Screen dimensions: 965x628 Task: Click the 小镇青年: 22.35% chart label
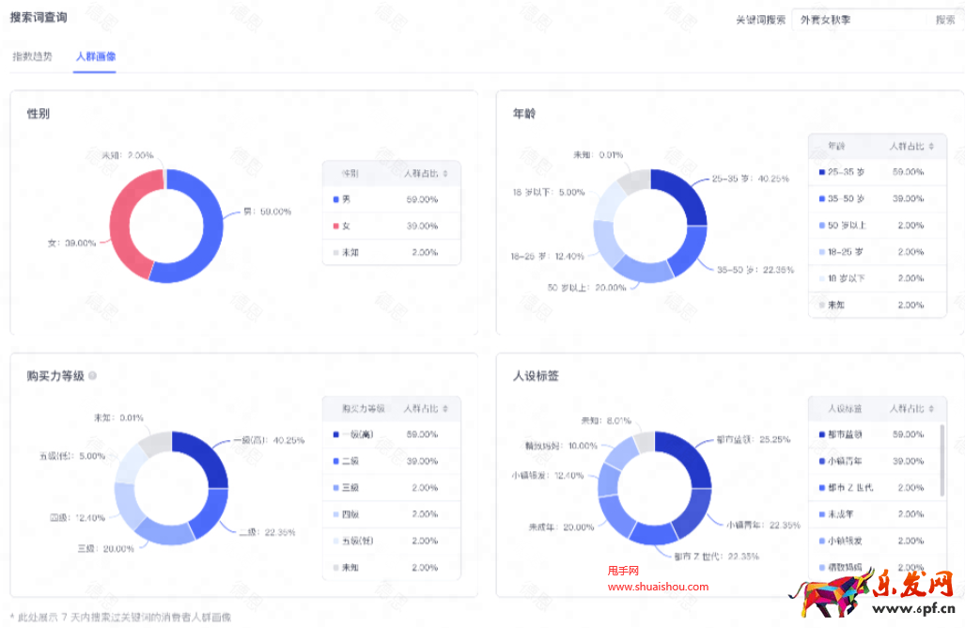[x=763, y=526]
